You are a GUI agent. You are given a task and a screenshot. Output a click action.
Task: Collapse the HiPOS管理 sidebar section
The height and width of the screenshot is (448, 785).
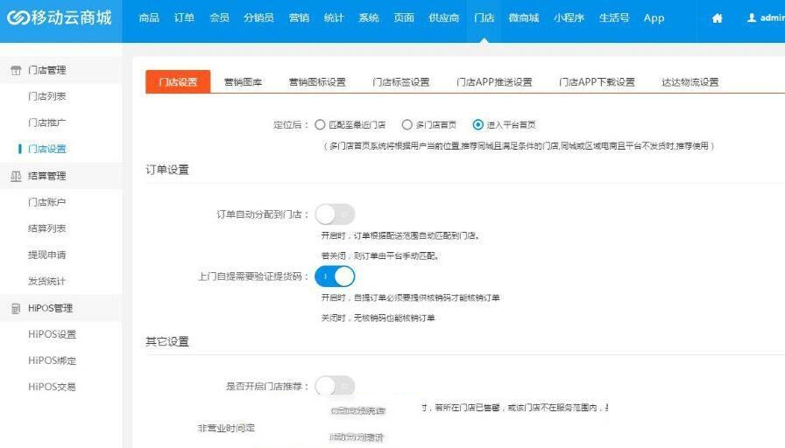(x=50, y=308)
